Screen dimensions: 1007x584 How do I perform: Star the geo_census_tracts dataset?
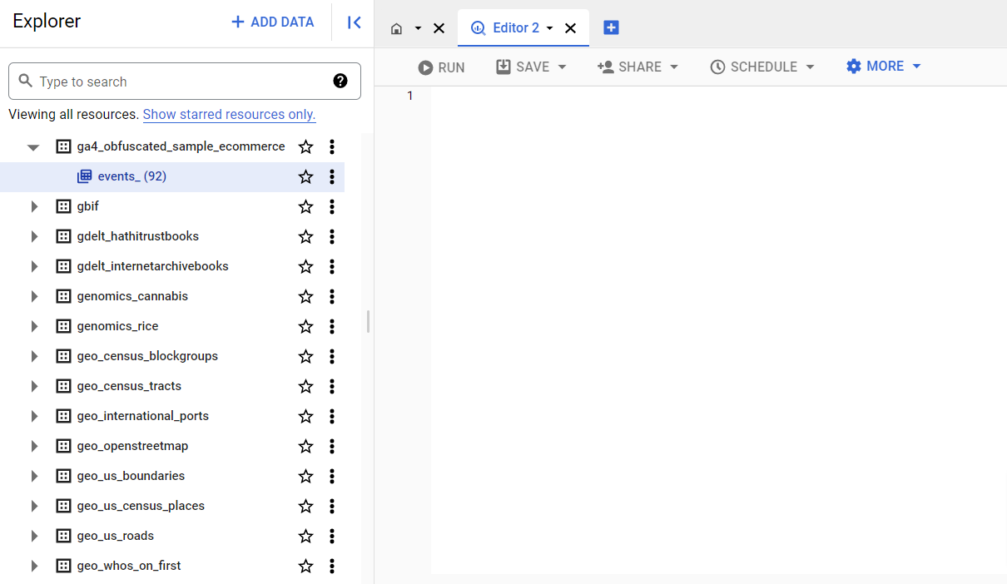pos(305,386)
